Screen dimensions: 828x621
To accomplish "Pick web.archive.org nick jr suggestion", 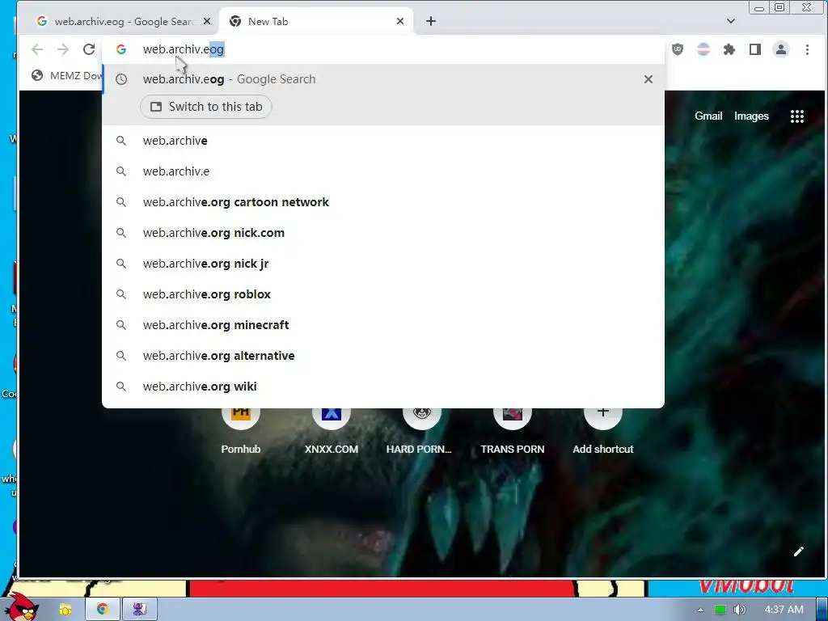I will (x=382, y=264).
